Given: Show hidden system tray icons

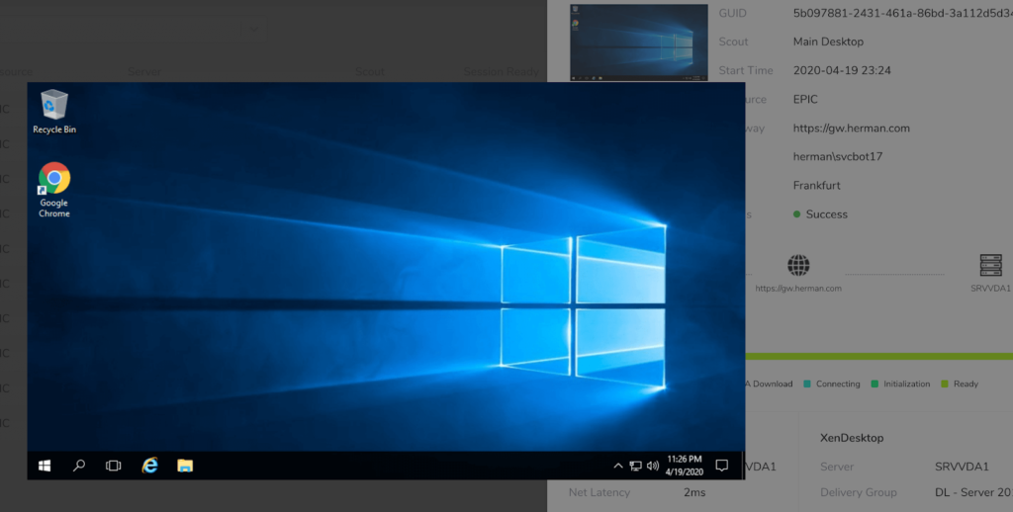Looking at the screenshot, I should coord(617,466).
